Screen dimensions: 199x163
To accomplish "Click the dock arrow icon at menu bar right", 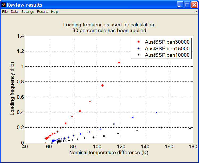I will [196, 12].
